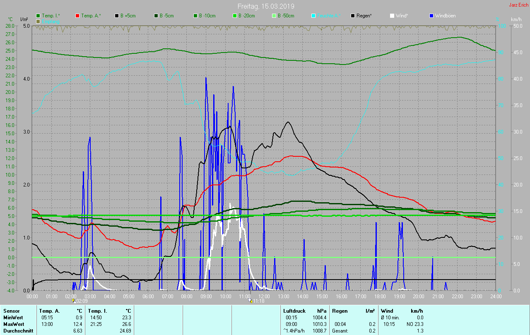Click the red Jarz Erich label
This screenshot has height=335, width=530.
(x=518, y=5)
